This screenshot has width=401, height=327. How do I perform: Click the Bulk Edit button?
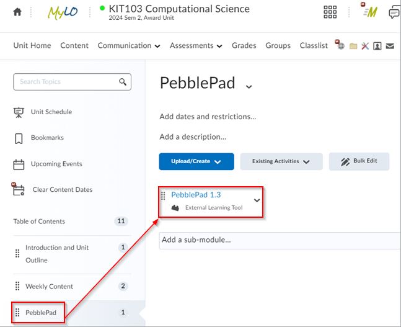click(359, 161)
